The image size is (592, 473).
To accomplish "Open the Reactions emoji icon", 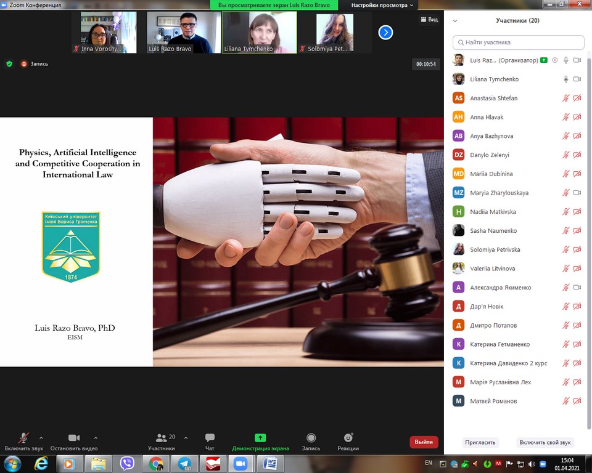I will pos(348,438).
